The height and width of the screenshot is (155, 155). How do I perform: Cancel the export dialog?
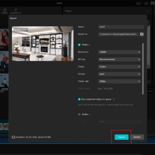[x=137, y=137]
